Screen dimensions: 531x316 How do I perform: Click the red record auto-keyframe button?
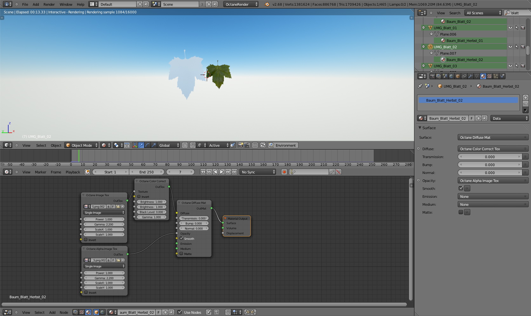click(x=284, y=172)
